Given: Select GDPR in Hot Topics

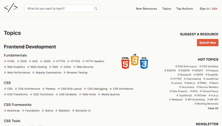Looking at the screenshot, I should coord(198,75).
